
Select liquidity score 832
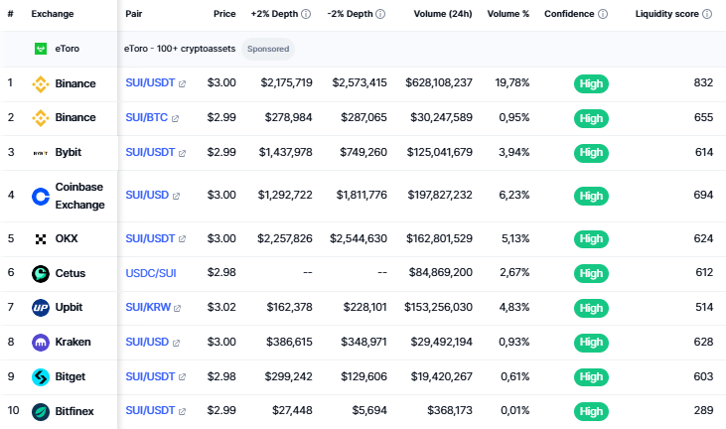(703, 82)
